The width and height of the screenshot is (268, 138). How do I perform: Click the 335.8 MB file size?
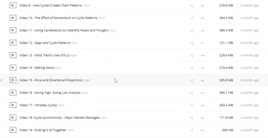pos(226,80)
